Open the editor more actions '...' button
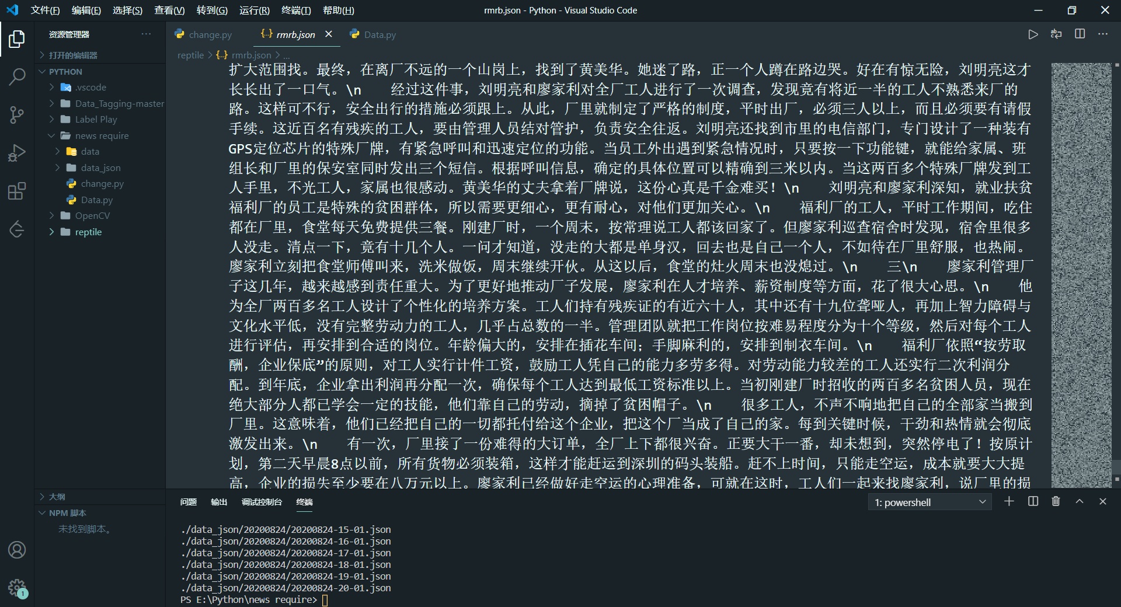 1103,34
